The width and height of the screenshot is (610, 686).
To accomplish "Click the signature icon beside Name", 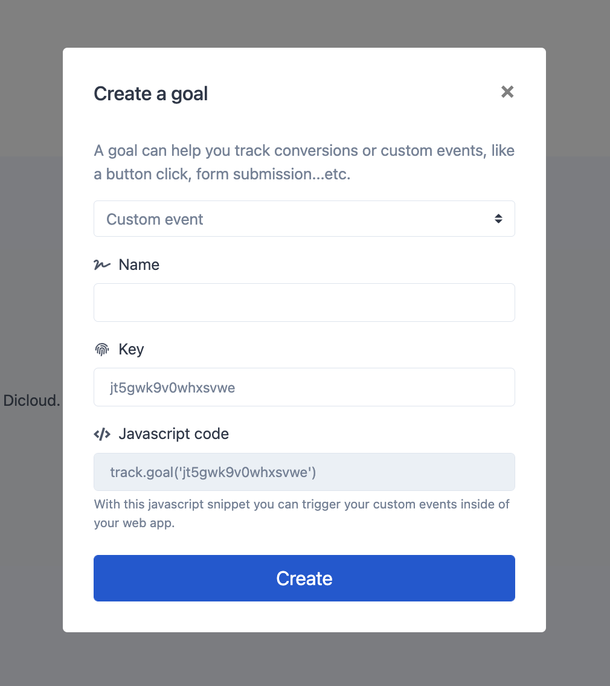I will point(102,264).
